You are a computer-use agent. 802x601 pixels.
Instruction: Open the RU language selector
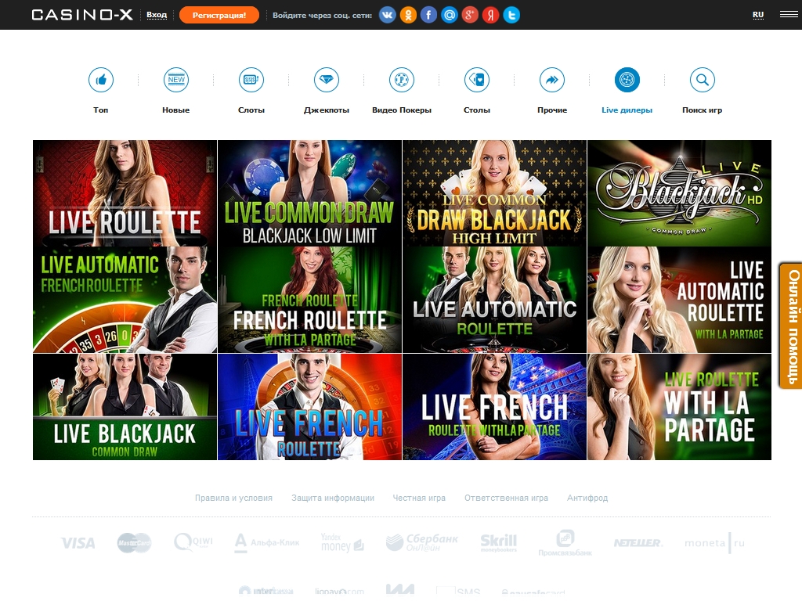click(x=758, y=15)
